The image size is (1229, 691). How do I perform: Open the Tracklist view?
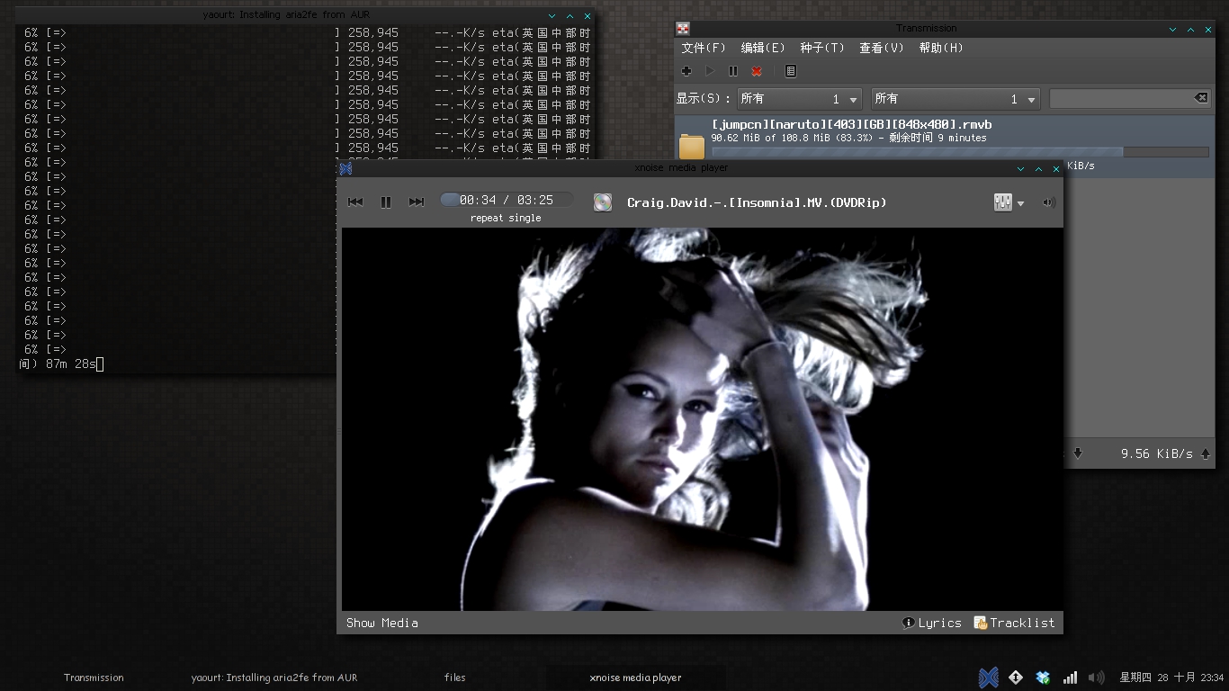tap(1014, 623)
